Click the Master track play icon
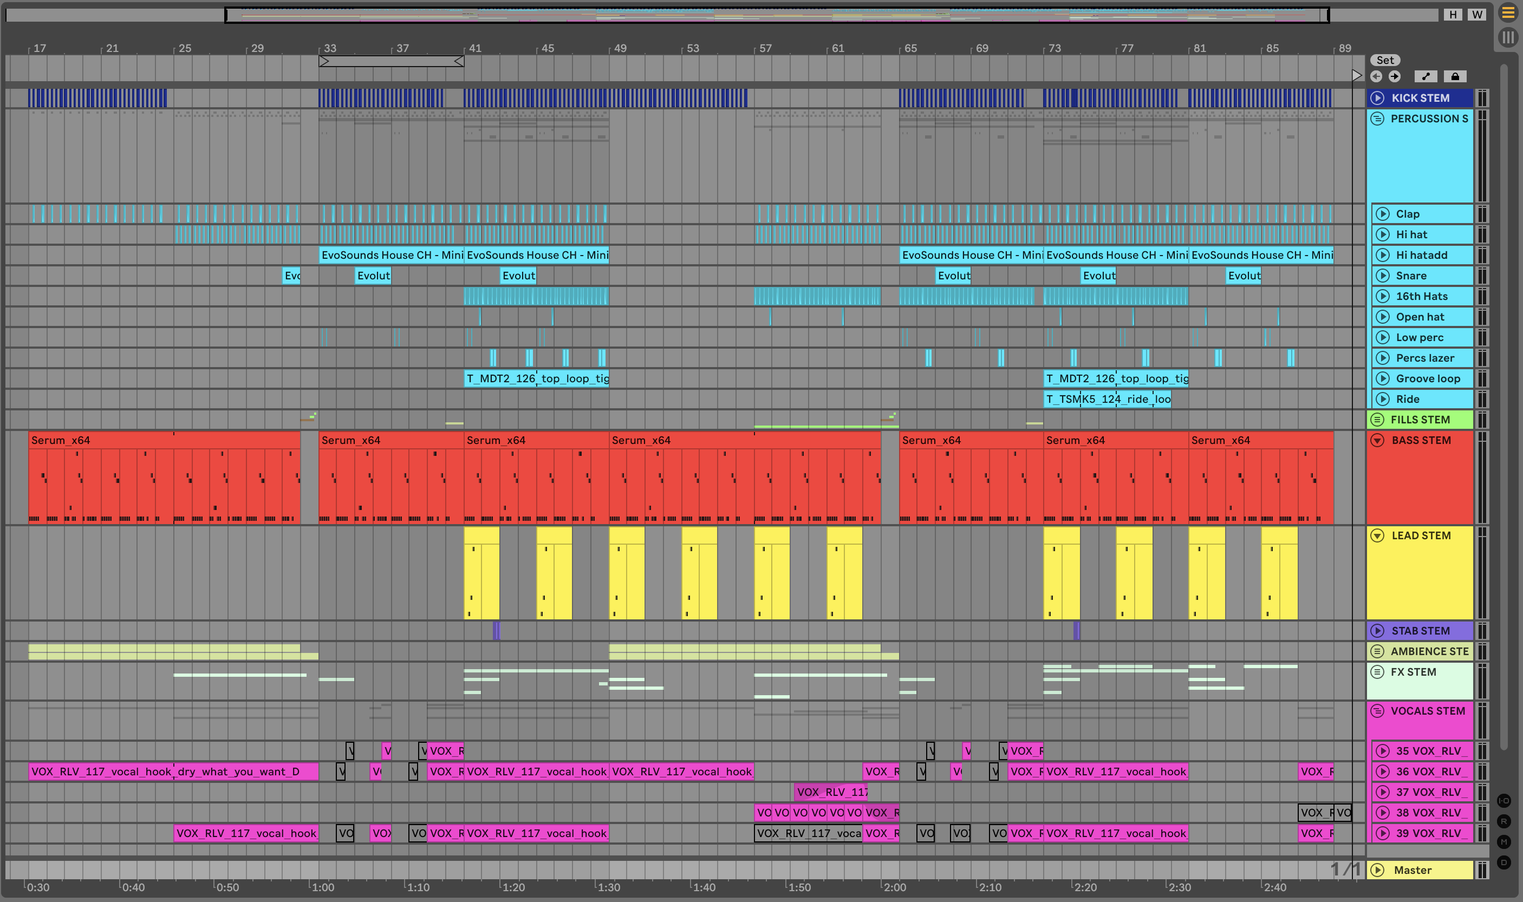The image size is (1523, 902). pyautogui.click(x=1378, y=870)
